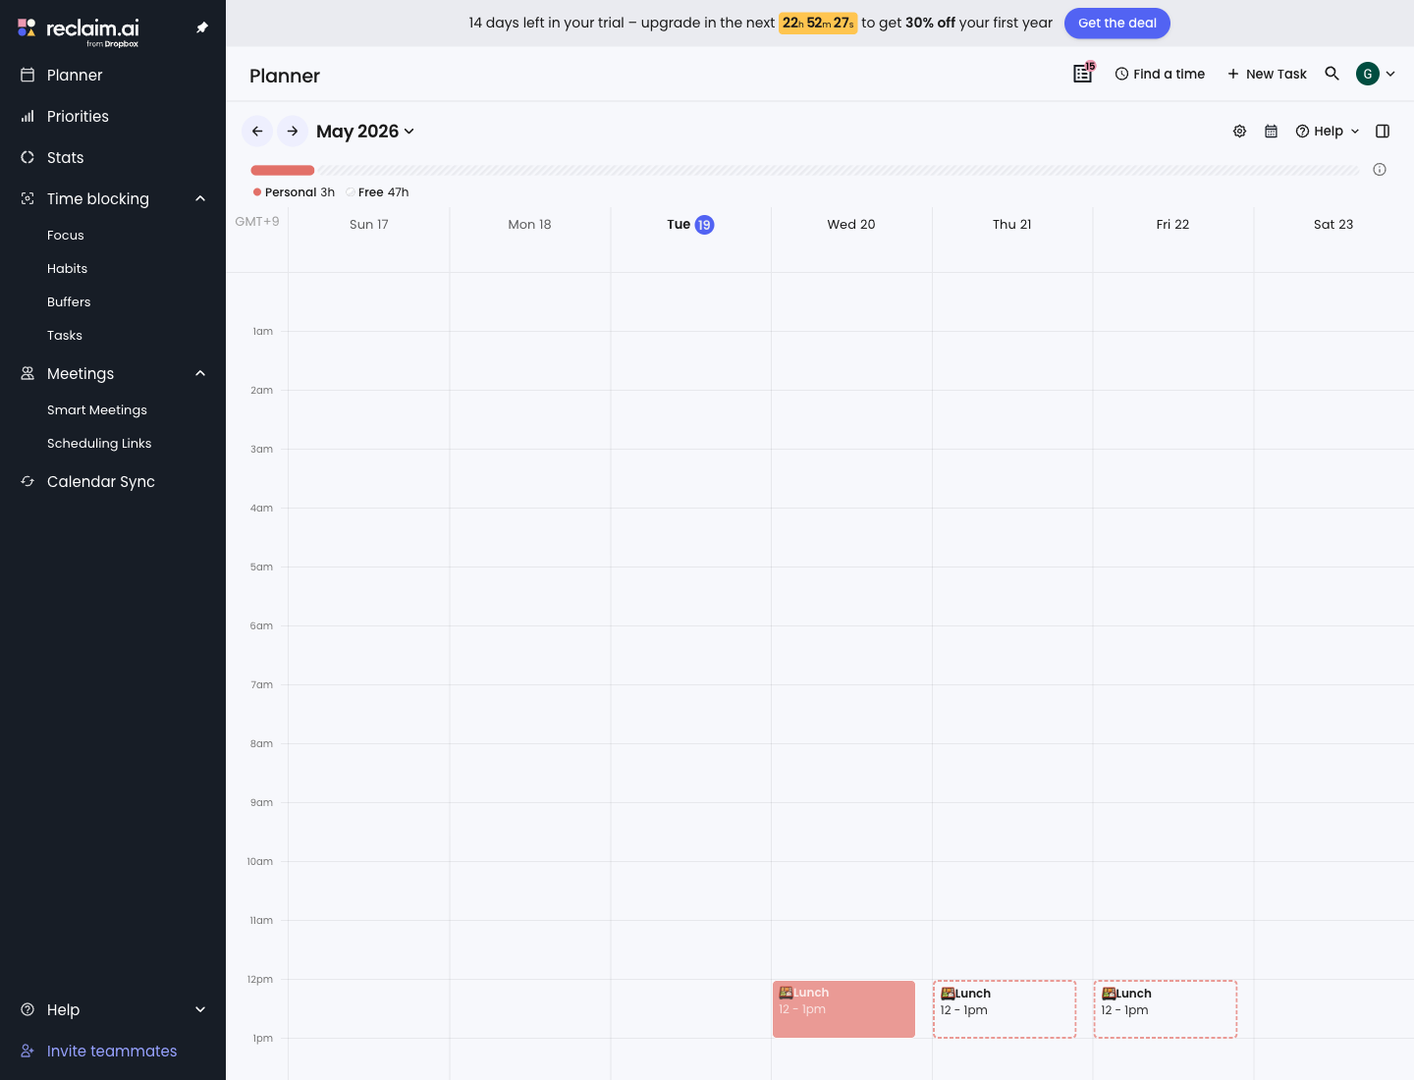Open the Habits page
Viewport: 1414px width, 1080px height.
pyautogui.click(x=67, y=268)
